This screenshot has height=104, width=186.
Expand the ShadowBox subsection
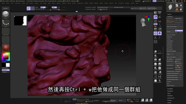tap(170, 41)
